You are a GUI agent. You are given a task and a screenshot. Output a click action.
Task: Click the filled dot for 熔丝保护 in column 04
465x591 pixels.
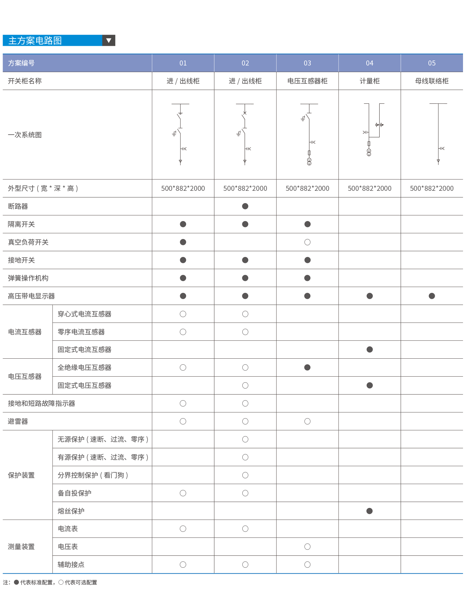point(369,511)
